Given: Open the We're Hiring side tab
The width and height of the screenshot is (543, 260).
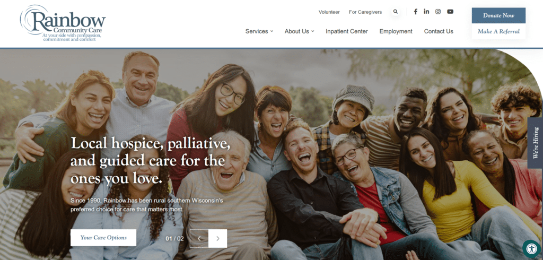Looking at the screenshot, I should pos(536,143).
